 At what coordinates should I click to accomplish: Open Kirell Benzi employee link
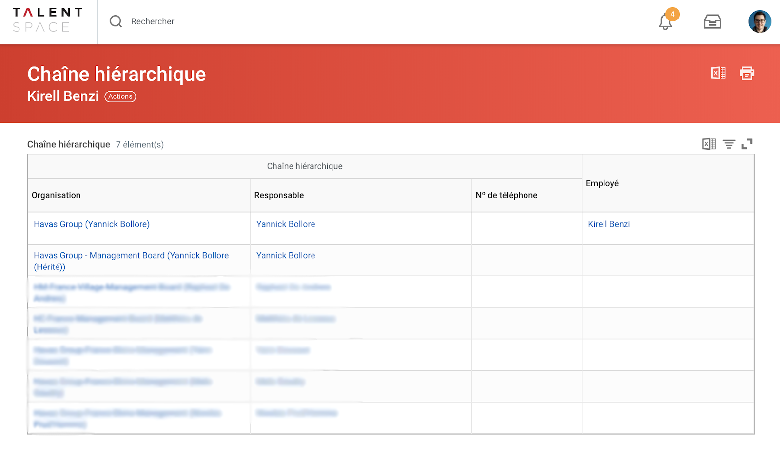pyautogui.click(x=609, y=224)
